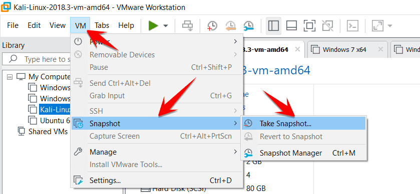The image size is (420, 194).
Task: Open Snapshot Manager from submenu
Action: 304,153
